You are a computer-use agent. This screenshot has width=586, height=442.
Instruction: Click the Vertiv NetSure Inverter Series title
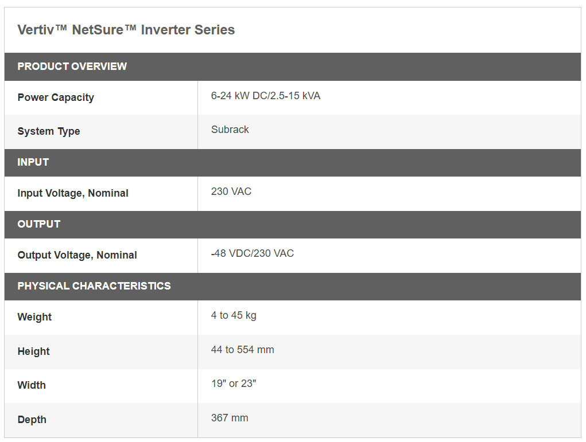click(126, 30)
